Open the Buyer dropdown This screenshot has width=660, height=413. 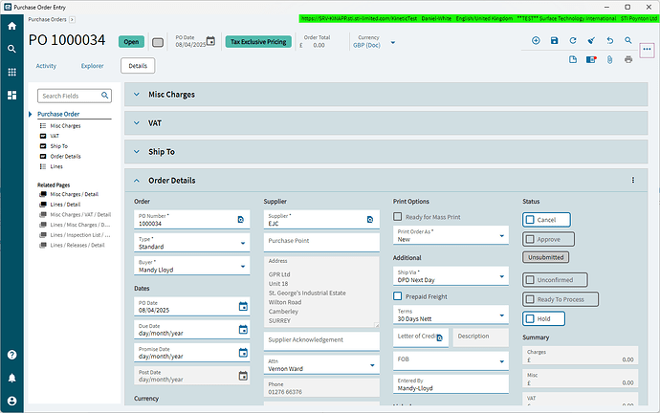click(243, 266)
